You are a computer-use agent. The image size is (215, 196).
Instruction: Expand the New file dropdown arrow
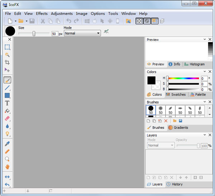[x=15, y=21]
